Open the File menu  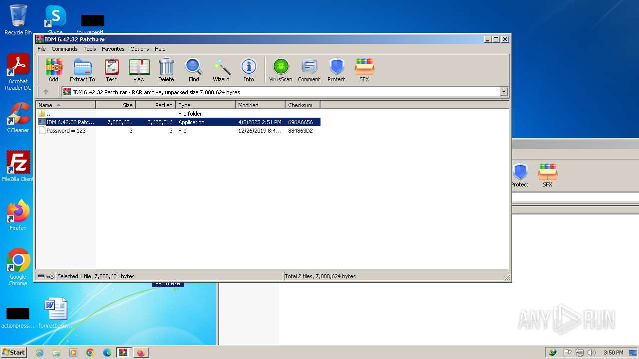(x=41, y=49)
